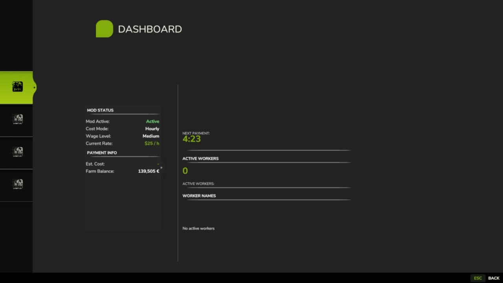
Task: Click the BACK button
Action: [493, 278]
